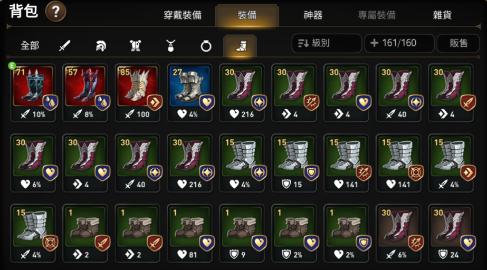Viewport: 487px width, 270px height.
Task: Select the level 15 boots with shield 15
Action: tap(294, 163)
